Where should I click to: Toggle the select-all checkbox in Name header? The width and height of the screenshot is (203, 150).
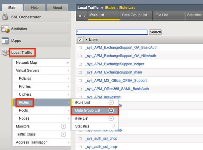pos(80,40)
